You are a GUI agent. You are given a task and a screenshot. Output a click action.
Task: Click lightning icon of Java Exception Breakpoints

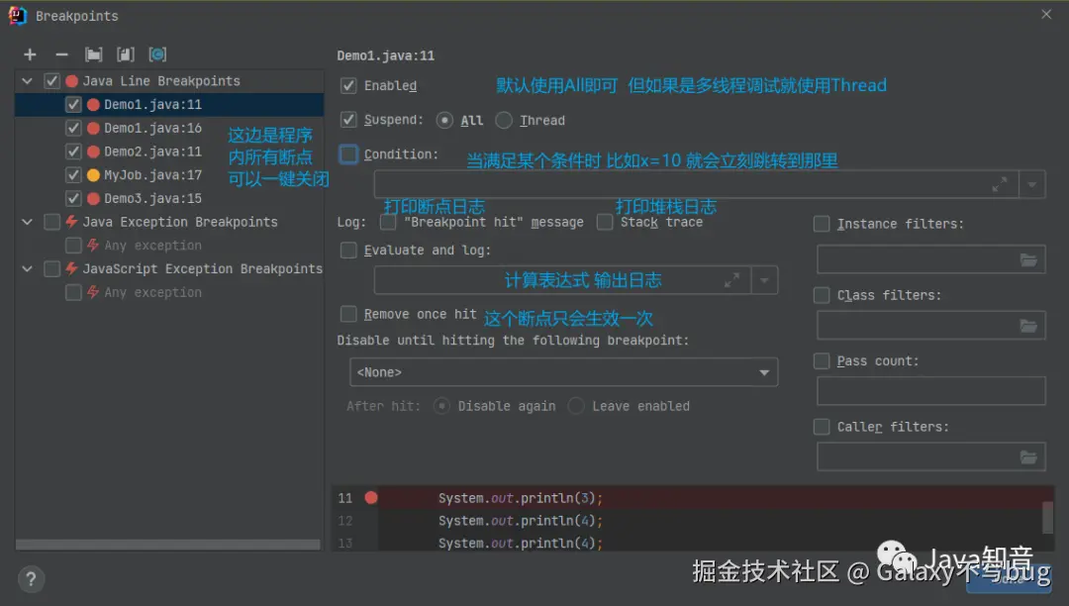[71, 222]
